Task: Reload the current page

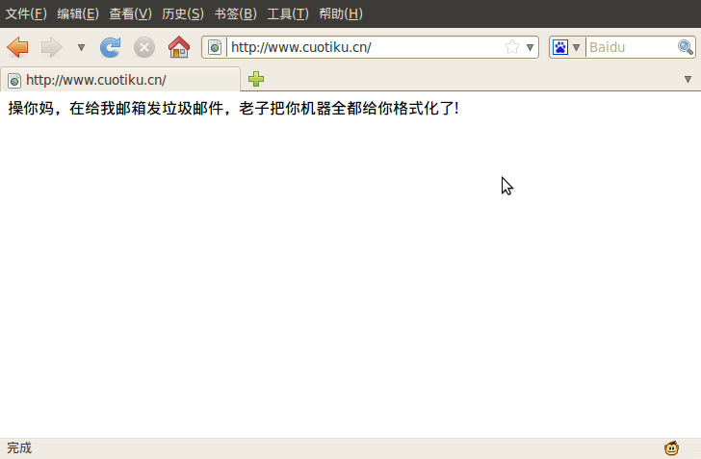Action: coord(111,47)
